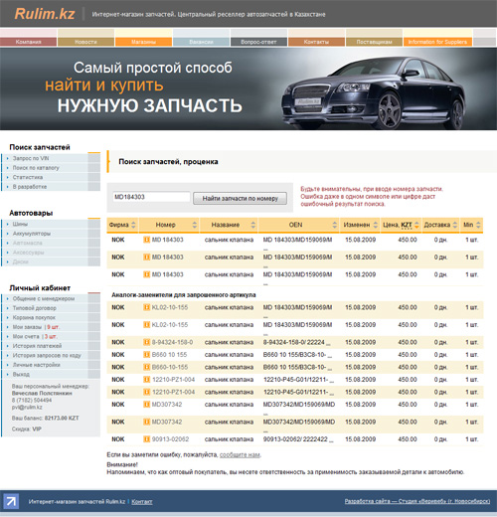Click the Rulim.kz logo
The width and height of the screenshot is (497, 517).
[x=45, y=14]
